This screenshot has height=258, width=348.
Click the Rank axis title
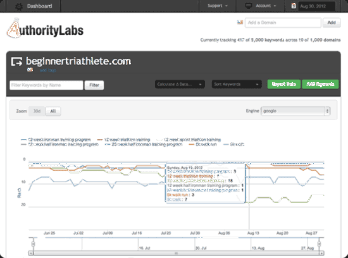click(19, 193)
